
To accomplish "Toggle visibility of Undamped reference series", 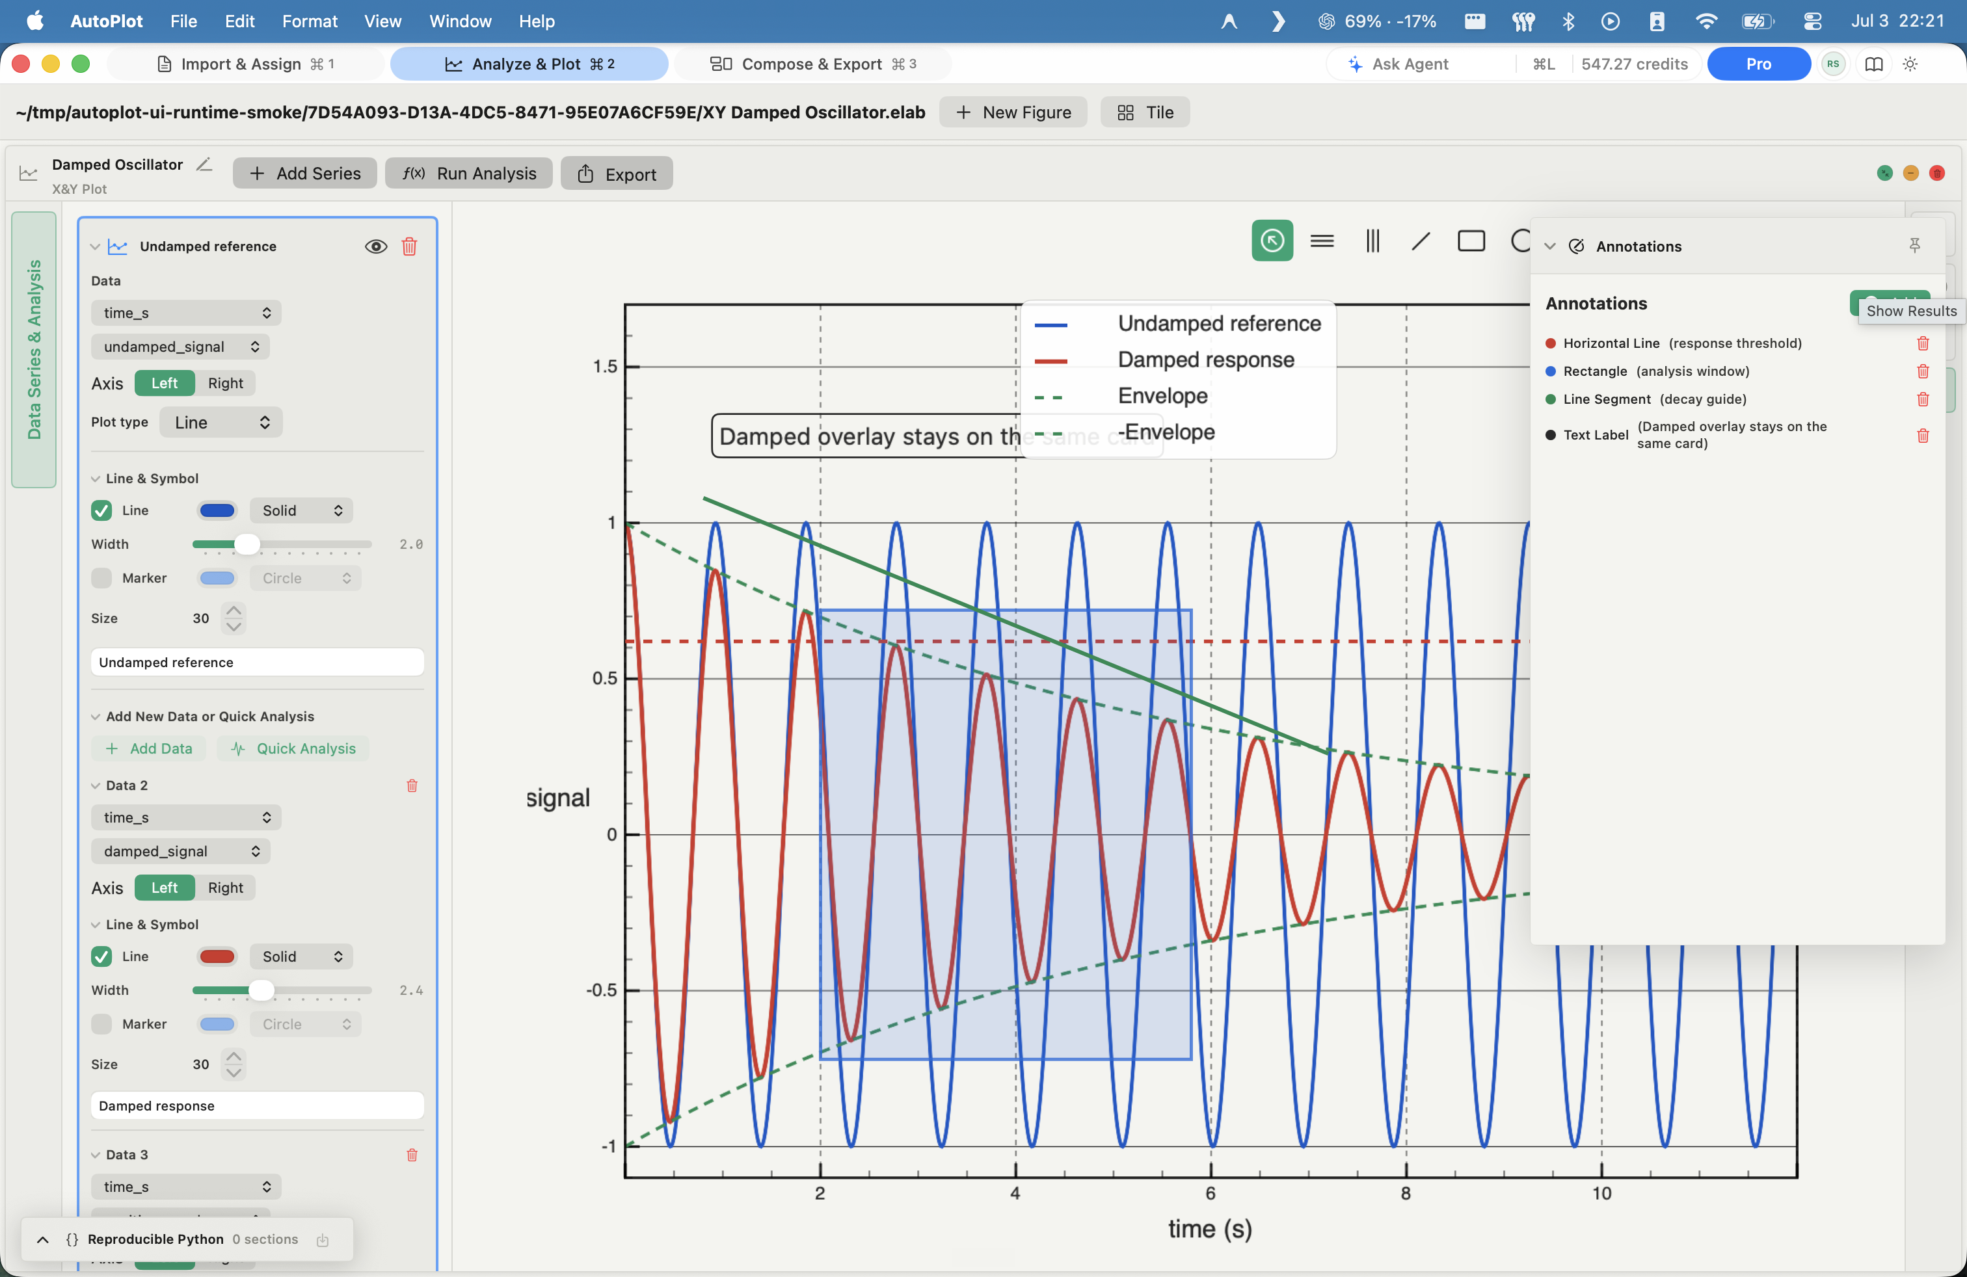I will point(376,246).
